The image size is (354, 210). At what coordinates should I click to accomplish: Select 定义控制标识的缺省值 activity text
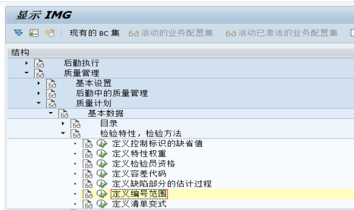(x=157, y=143)
